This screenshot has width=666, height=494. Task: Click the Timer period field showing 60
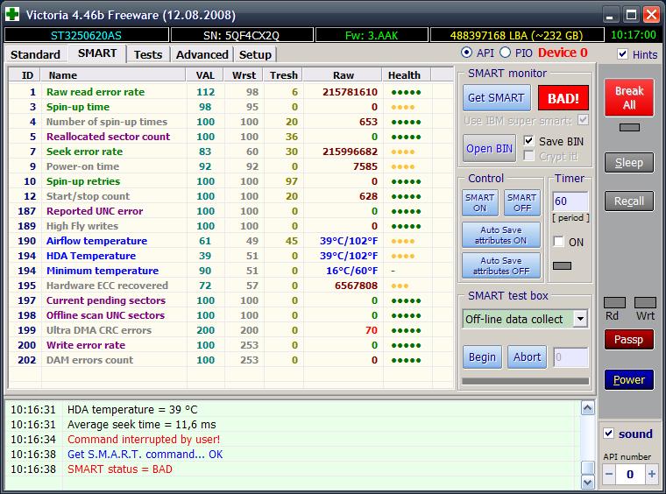[570, 201]
